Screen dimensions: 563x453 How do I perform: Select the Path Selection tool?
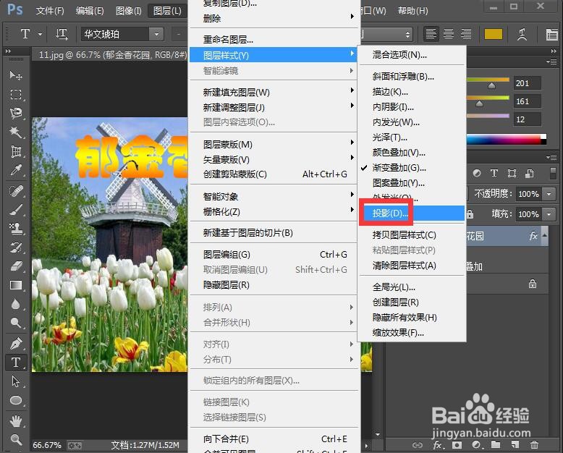[x=16, y=381]
